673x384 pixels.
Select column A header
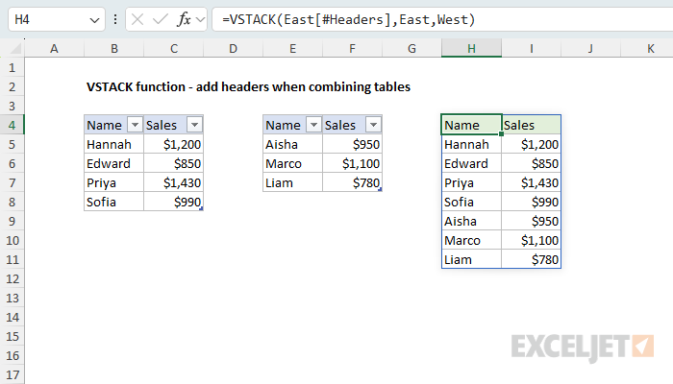click(54, 48)
